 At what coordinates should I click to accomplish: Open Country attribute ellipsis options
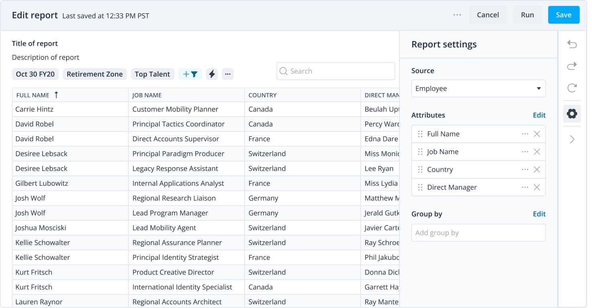point(525,169)
